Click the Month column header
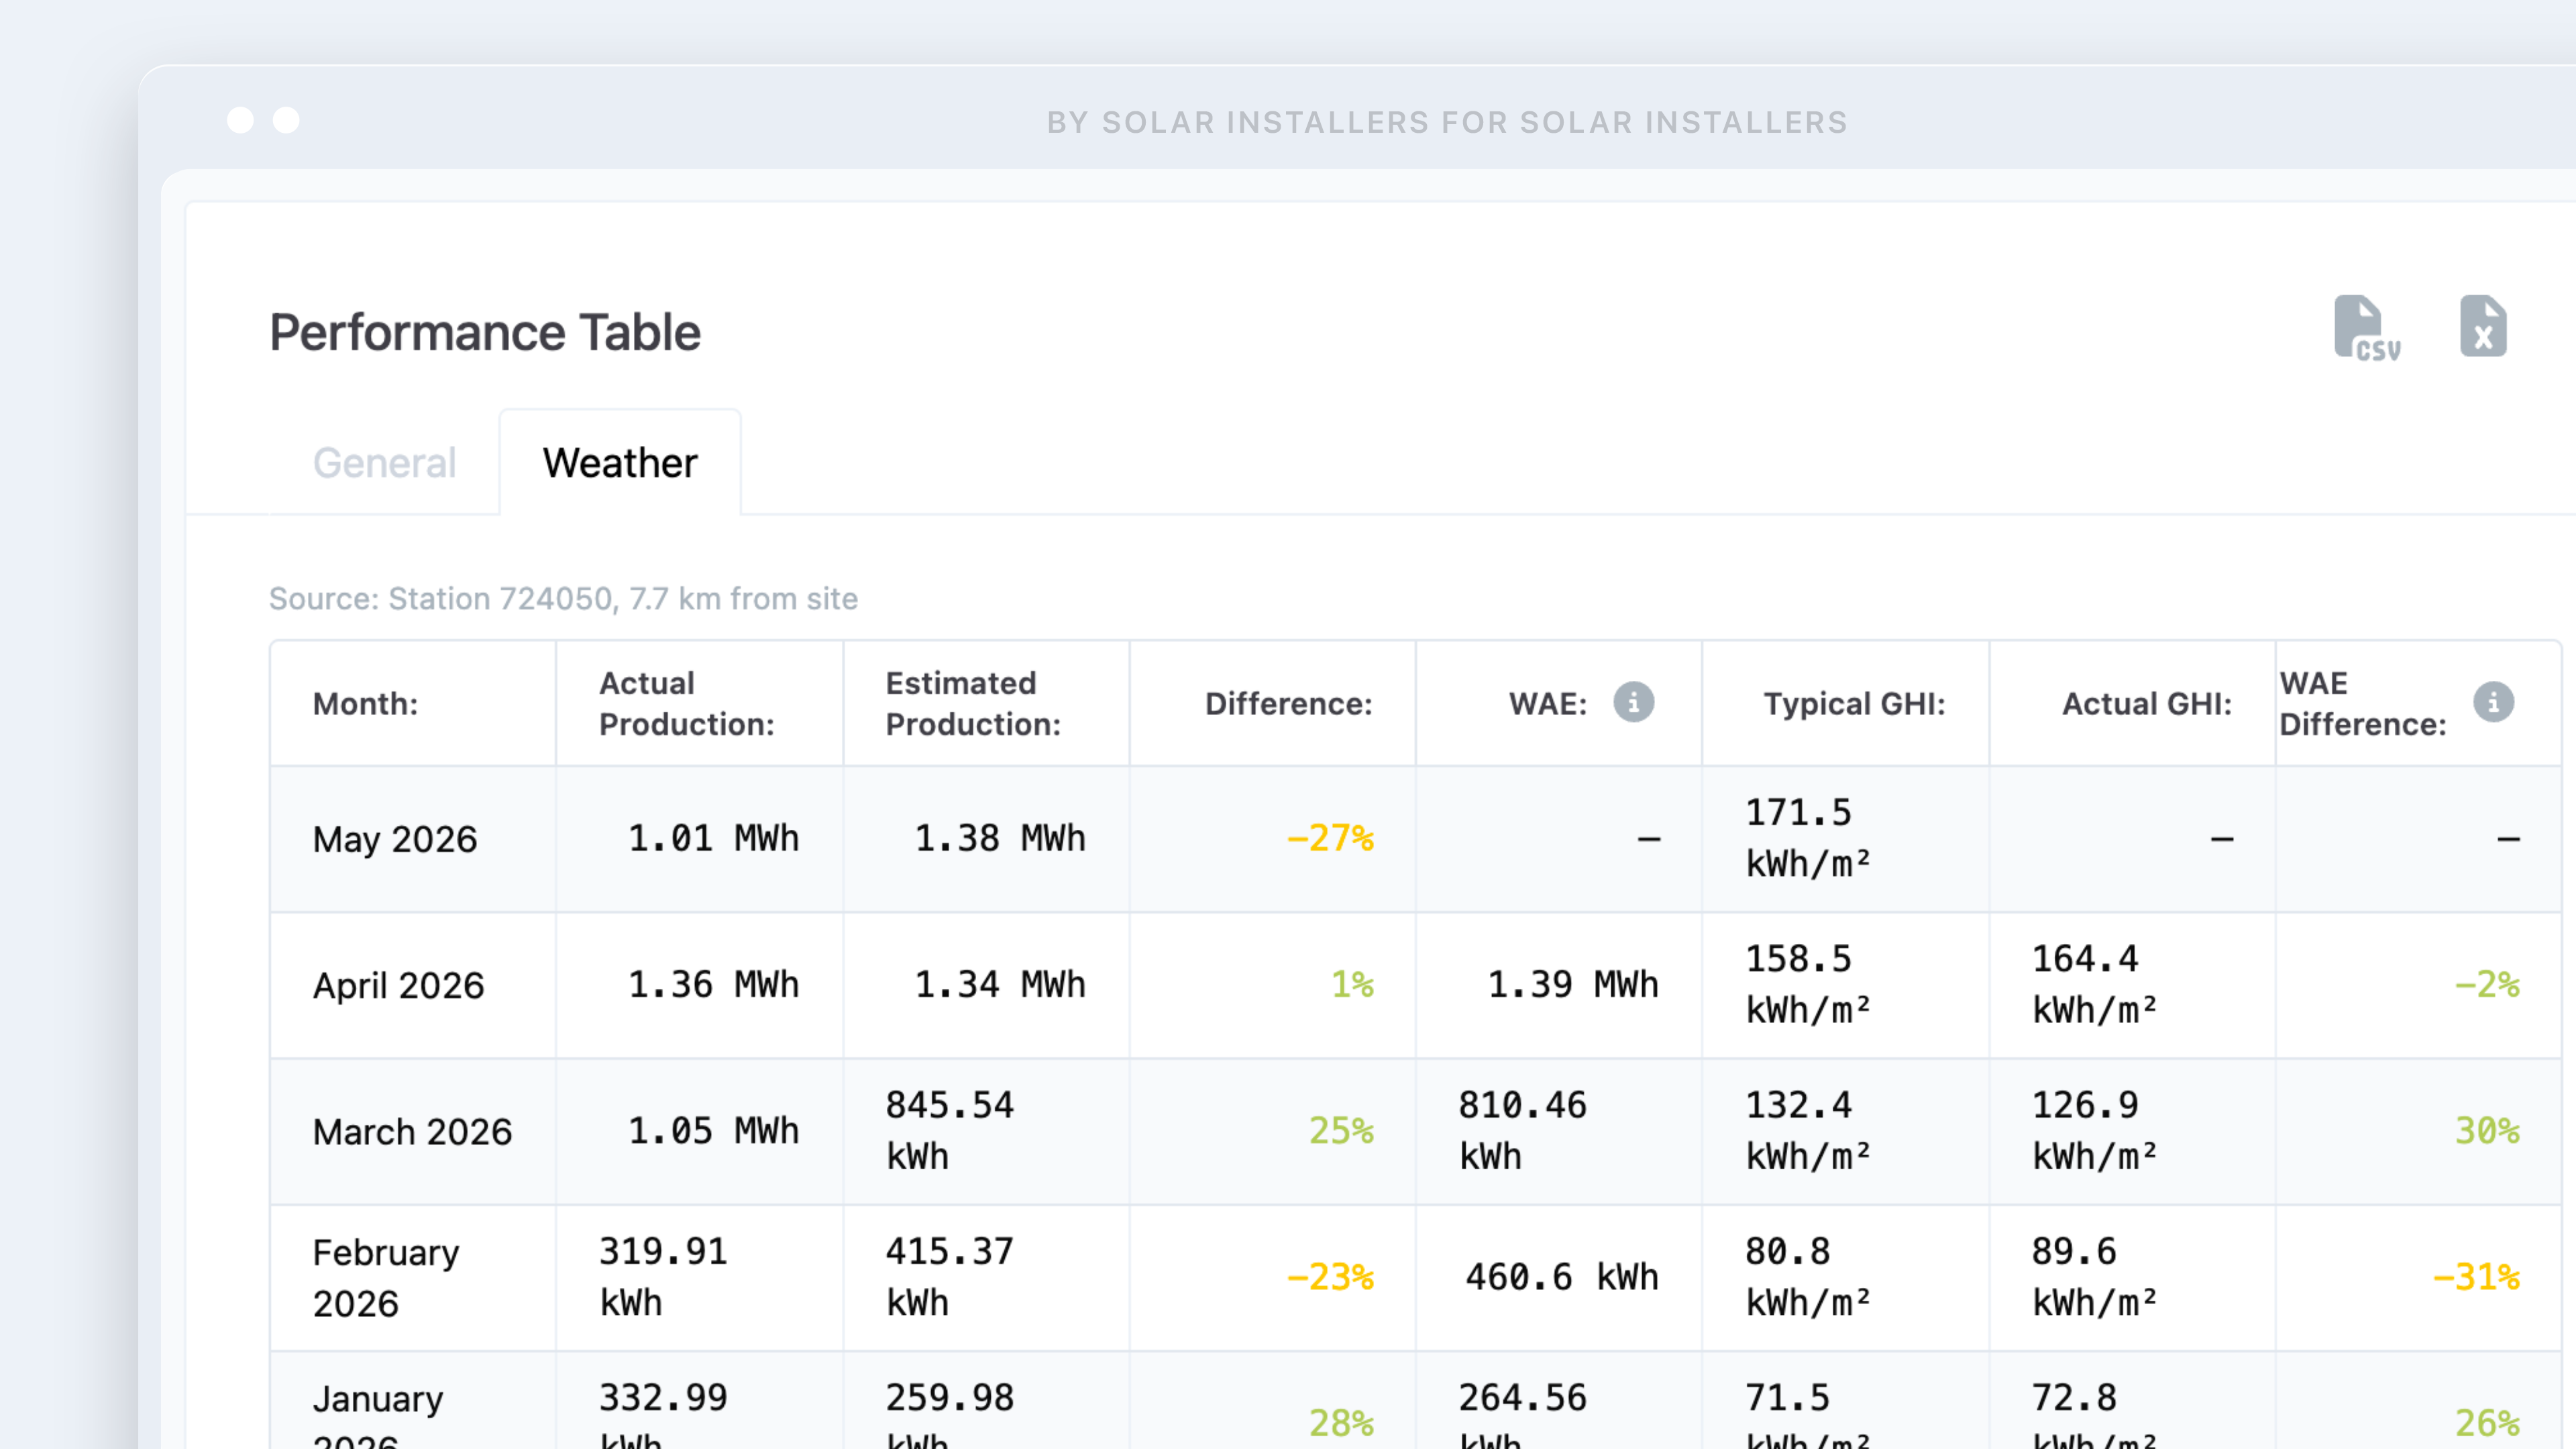The height and width of the screenshot is (1449, 2576). 365,704
